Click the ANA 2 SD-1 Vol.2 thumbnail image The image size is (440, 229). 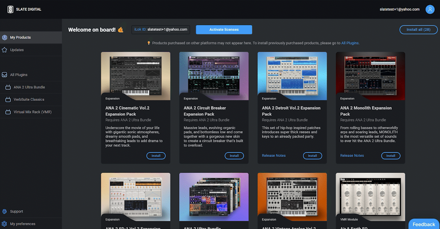click(136, 197)
